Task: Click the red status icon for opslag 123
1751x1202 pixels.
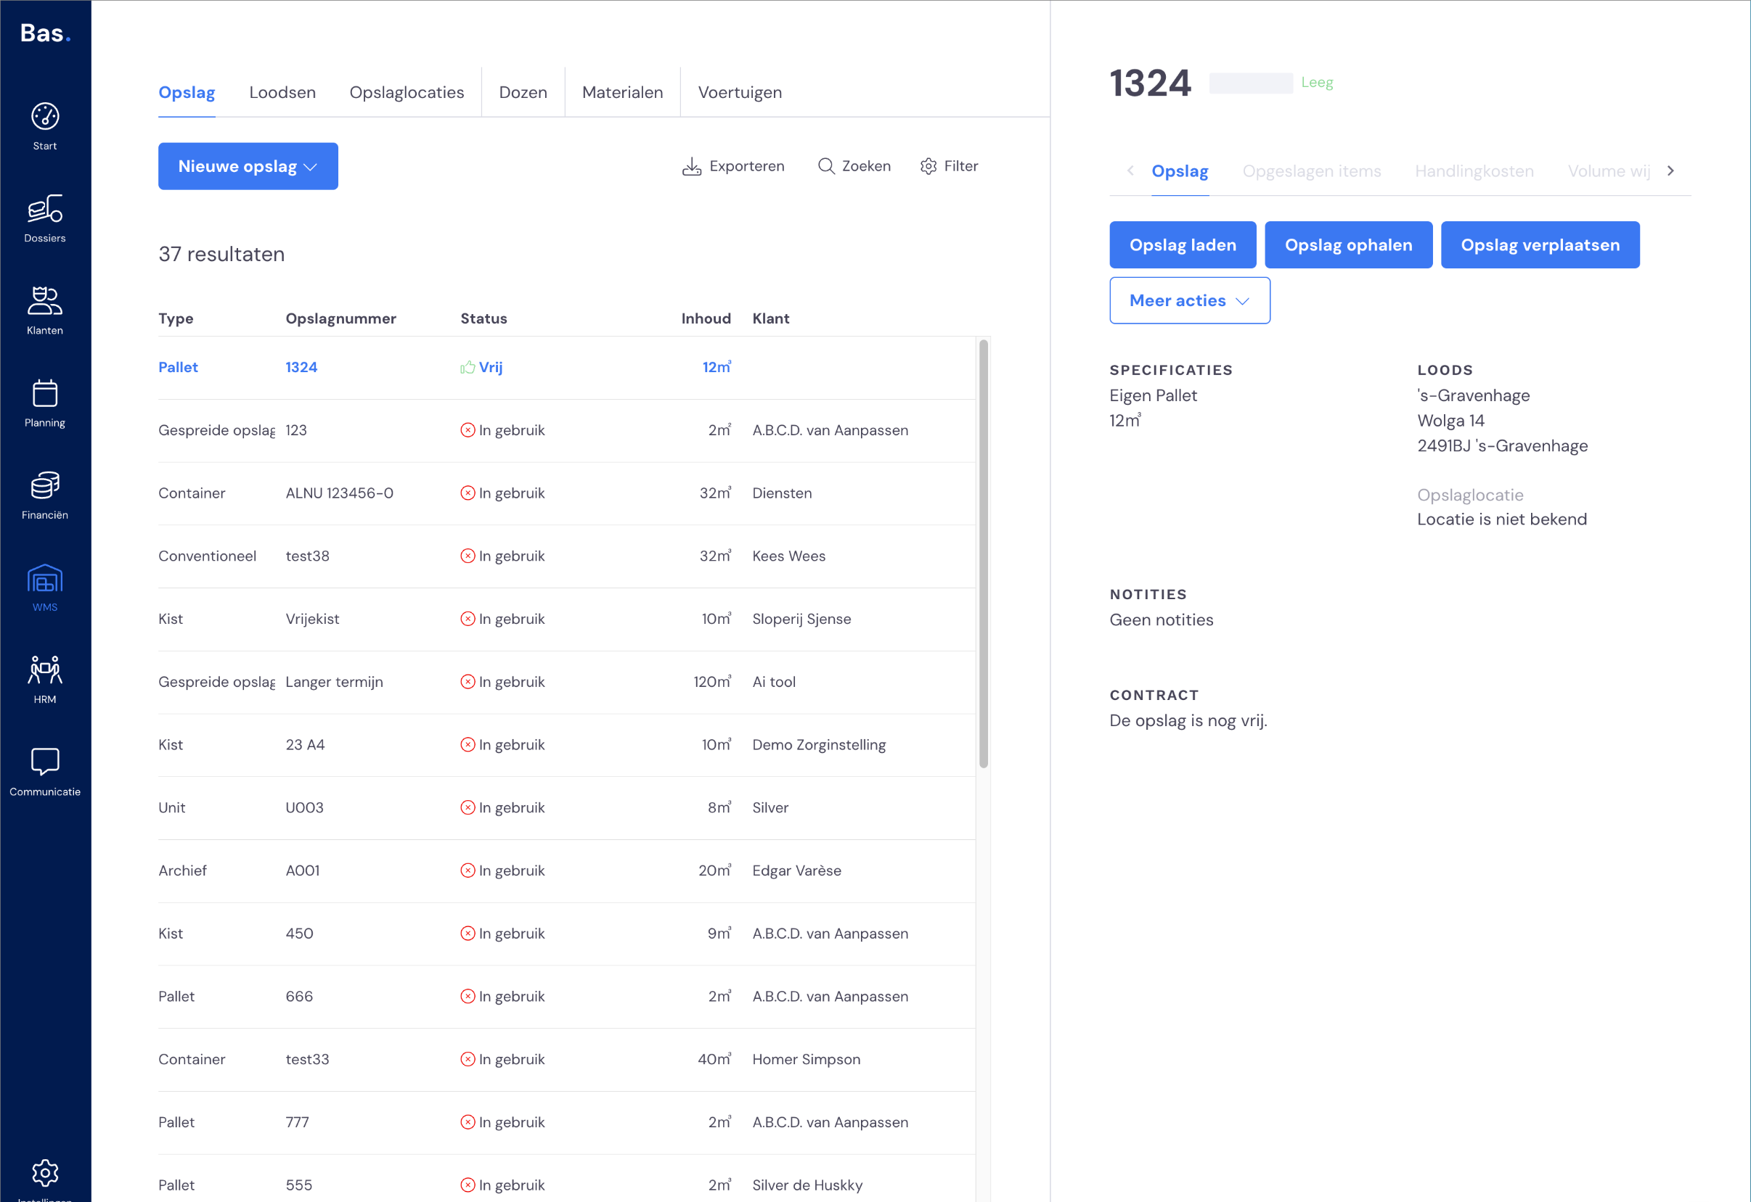Action: click(x=468, y=430)
